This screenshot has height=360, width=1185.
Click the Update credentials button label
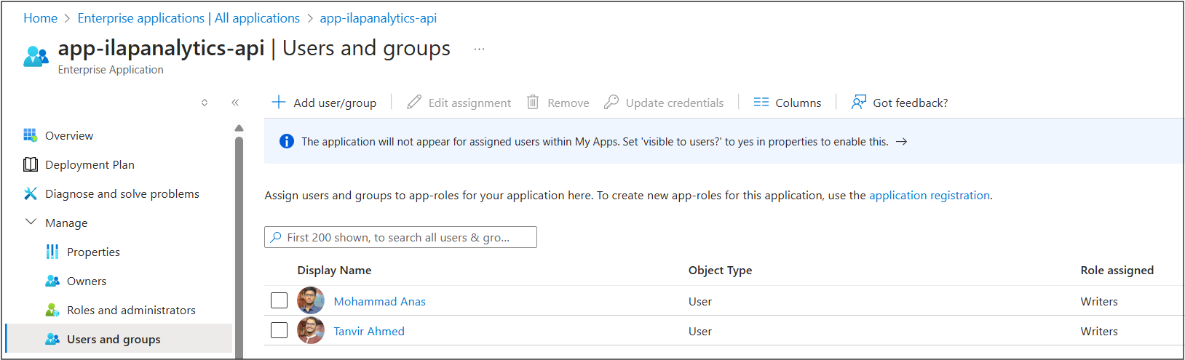[675, 103]
